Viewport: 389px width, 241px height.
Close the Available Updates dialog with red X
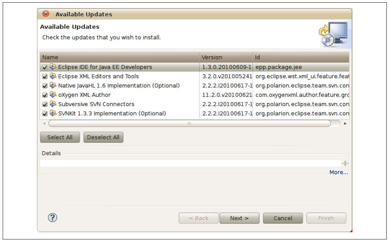pos(46,14)
